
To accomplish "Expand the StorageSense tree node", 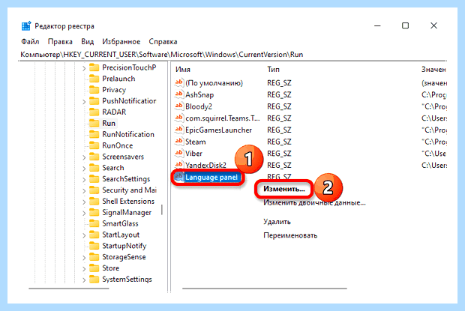I will [x=84, y=258].
